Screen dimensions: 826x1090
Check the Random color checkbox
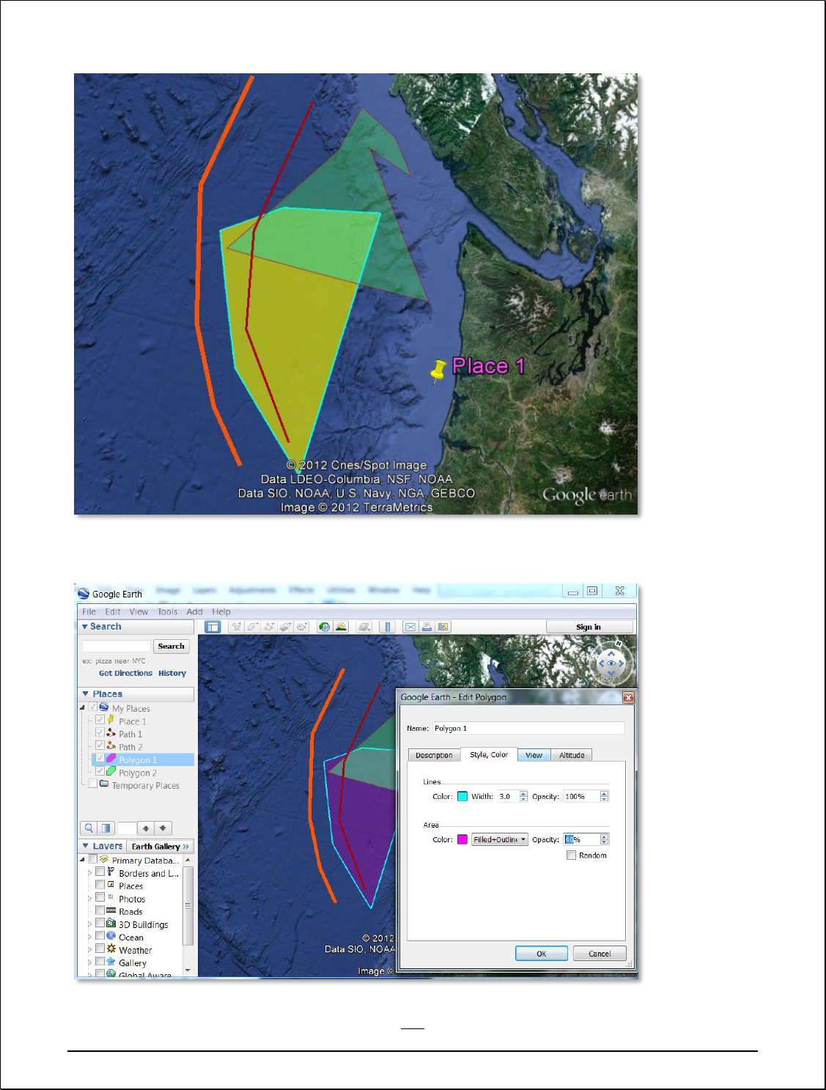click(x=571, y=855)
